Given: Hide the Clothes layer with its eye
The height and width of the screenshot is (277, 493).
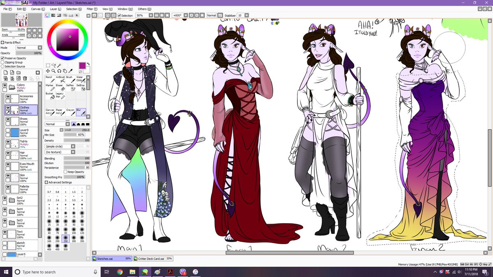Looking at the screenshot, I should 7,108.
